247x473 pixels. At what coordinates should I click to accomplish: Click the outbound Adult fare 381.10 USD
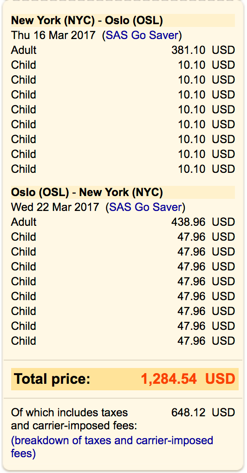click(x=203, y=50)
